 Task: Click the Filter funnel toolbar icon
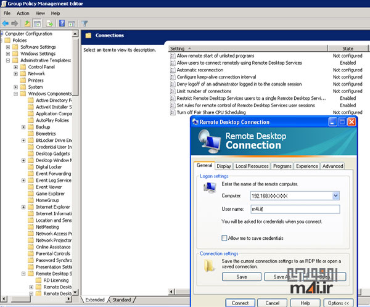pyautogui.click(x=84, y=23)
